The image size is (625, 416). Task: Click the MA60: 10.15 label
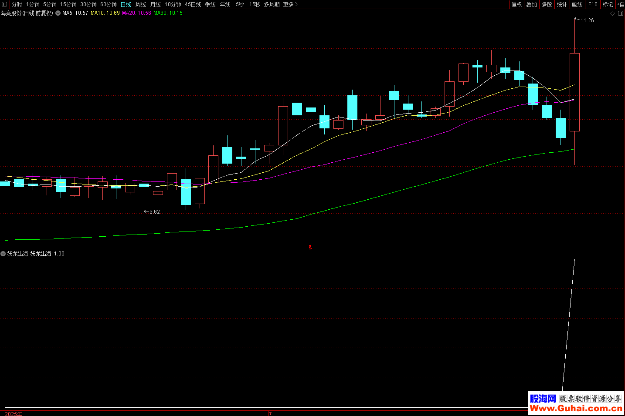pos(168,13)
